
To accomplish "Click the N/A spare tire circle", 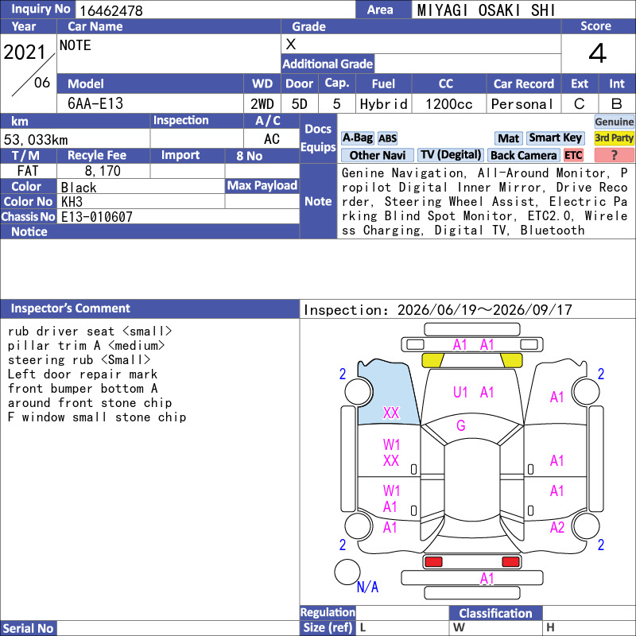I will tap(347, 572).
